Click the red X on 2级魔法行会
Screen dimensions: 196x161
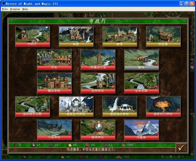113,64
